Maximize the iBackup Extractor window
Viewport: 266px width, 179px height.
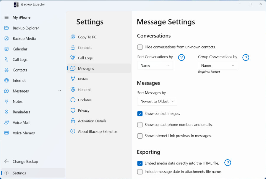tap(250, 4)
